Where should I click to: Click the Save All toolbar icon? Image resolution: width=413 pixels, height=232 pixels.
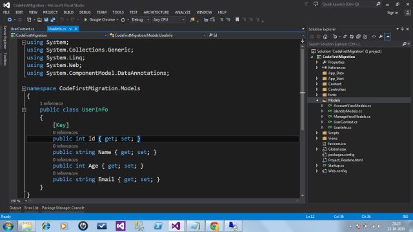(53, 20)
